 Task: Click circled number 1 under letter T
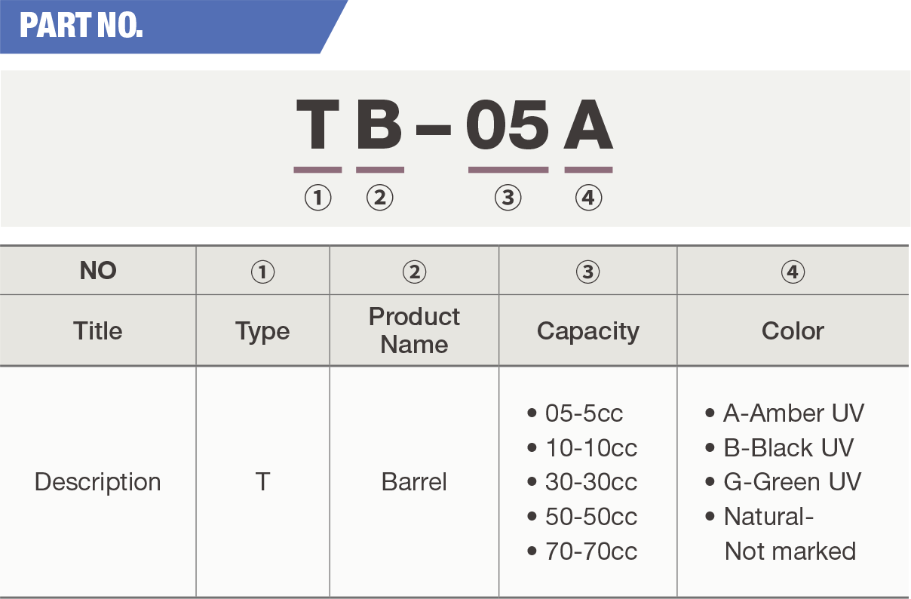point(317,198)
